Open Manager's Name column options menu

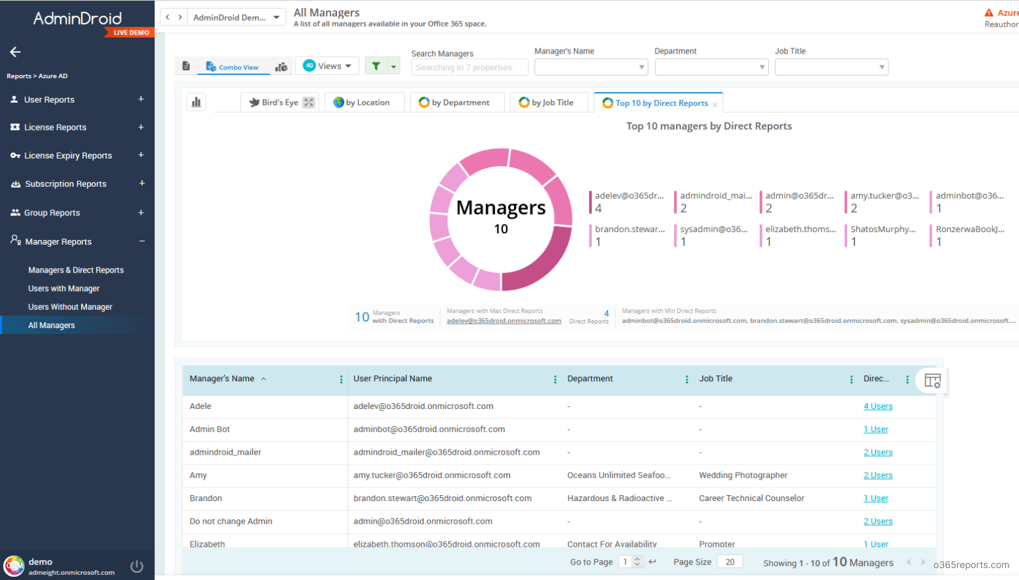pyautogui.click(x=341, y=379)
